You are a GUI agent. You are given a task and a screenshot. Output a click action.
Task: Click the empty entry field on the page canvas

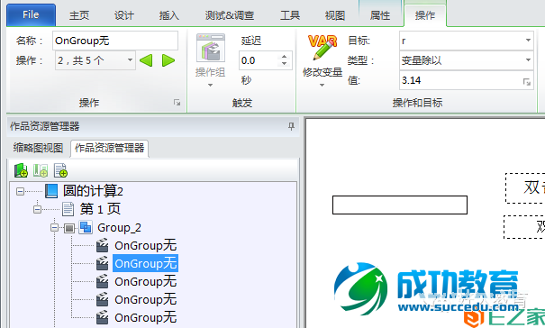[400, 205]
